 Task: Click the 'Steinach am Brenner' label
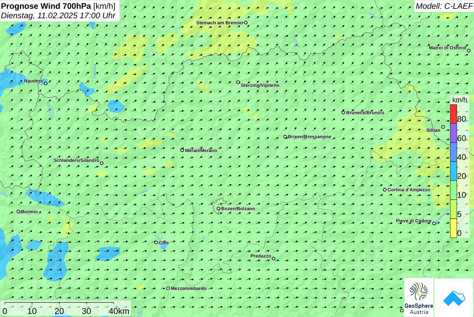click(220, 23)
